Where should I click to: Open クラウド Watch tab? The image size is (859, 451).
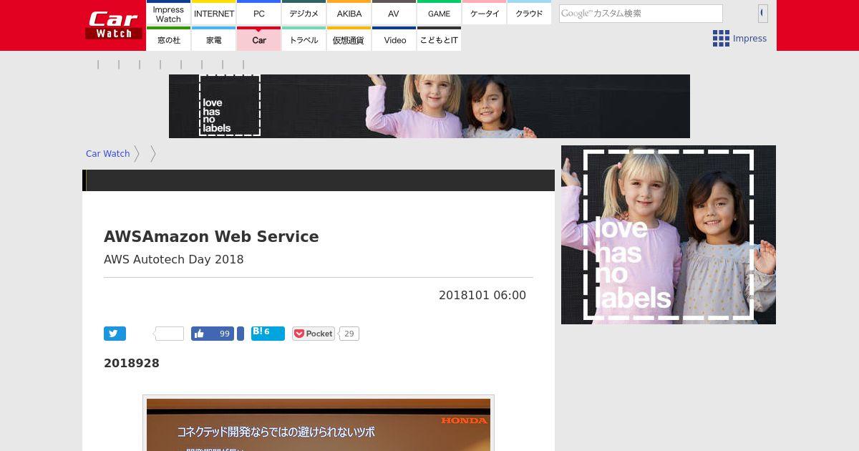[x=529, y=14]
